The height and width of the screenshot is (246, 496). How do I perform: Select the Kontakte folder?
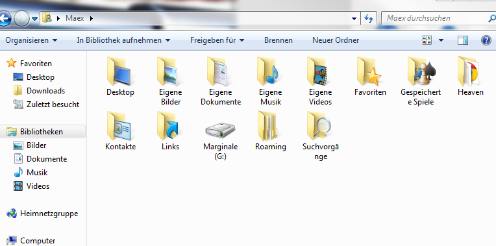coord(120,131)
